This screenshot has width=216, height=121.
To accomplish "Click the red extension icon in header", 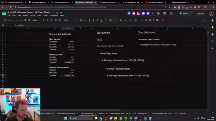I will coord(134,13).
